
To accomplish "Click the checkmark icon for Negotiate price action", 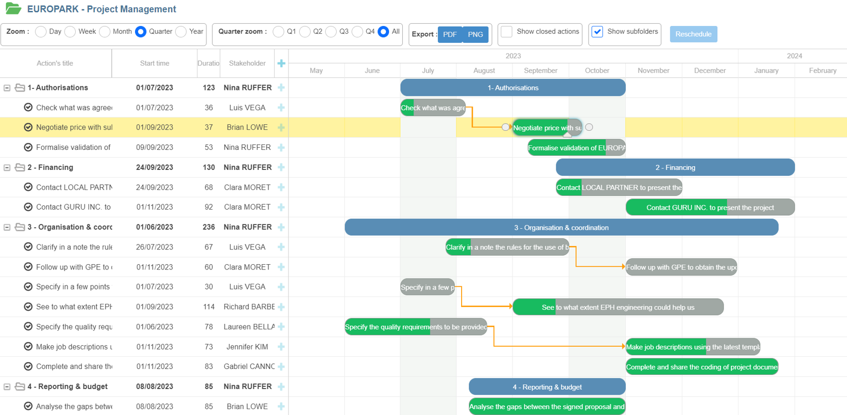I will pos(28,127).
